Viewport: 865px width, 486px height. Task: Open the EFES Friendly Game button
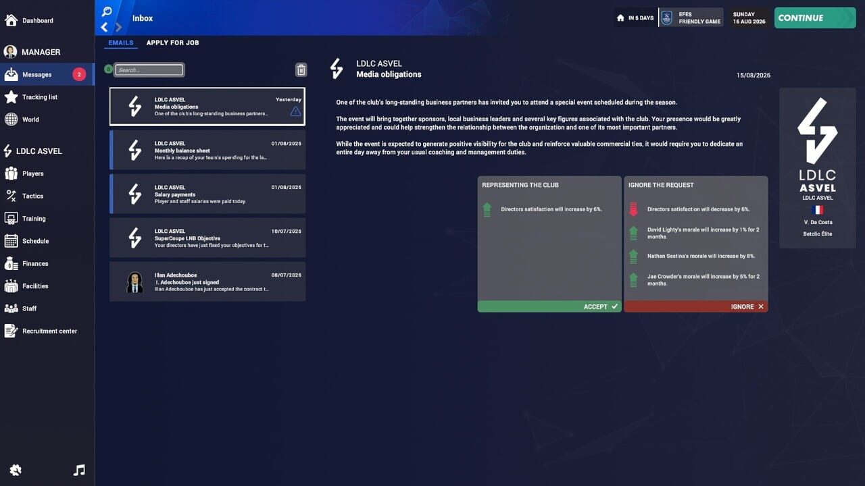[x=691, y=18]
